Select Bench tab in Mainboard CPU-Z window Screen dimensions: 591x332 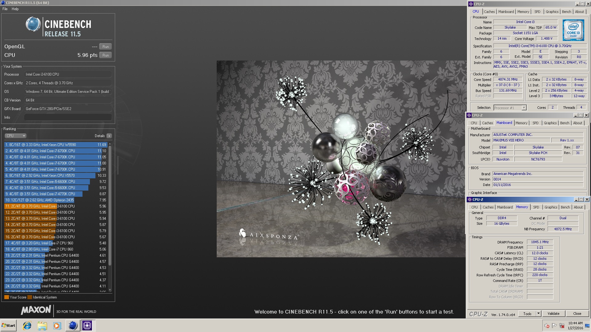pyautogui.click(x=565, y=123)
